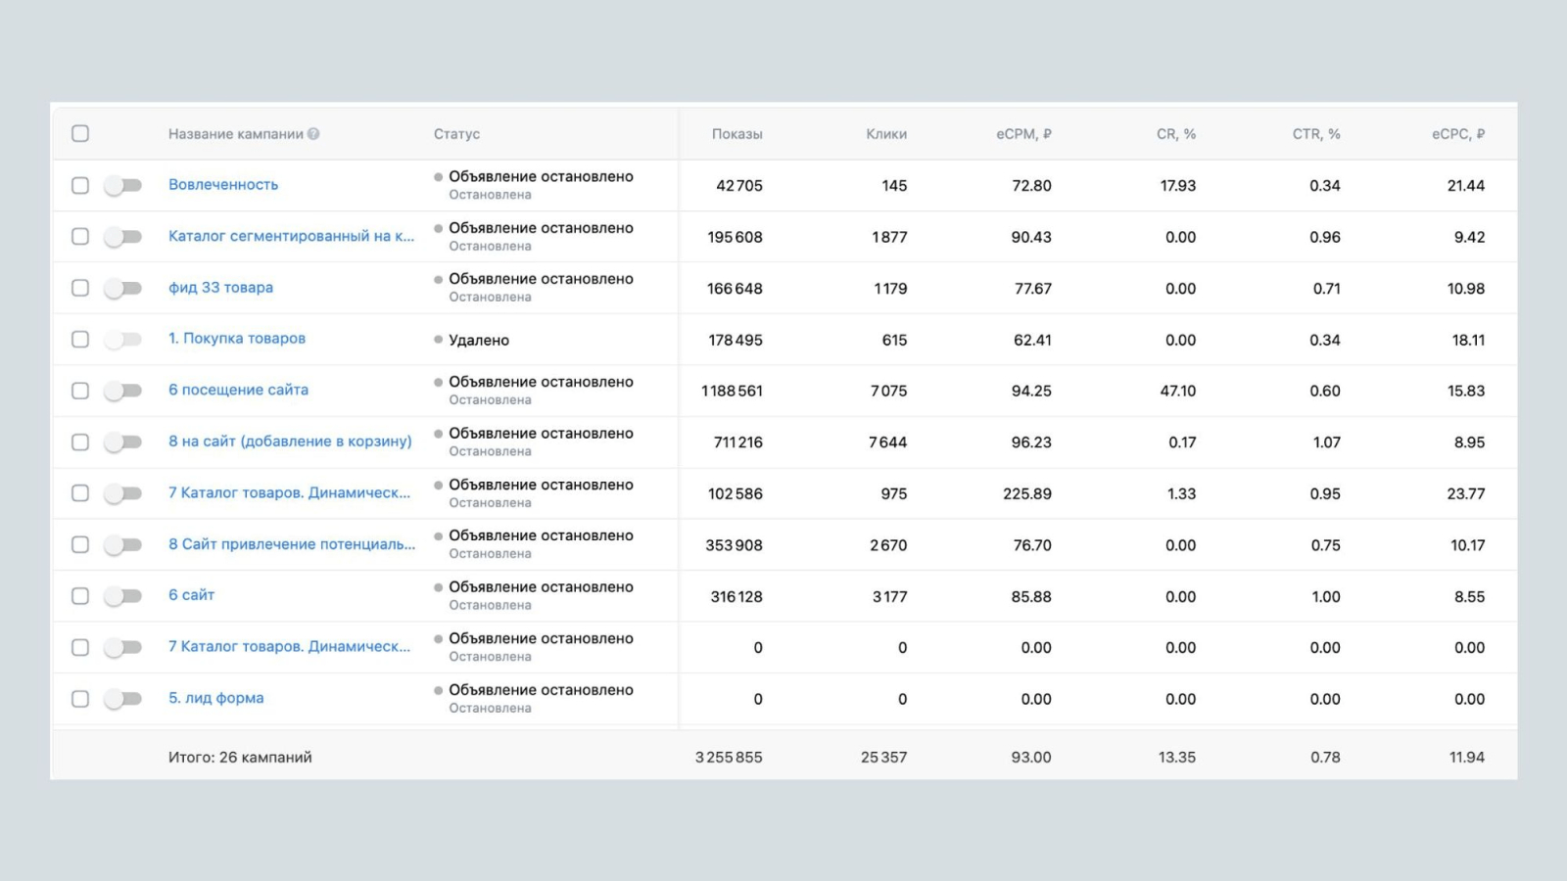Viewport: 1567px width, 881px height.
Task: Go to the фид 33 товара campaign
Action: pos(220,287)
